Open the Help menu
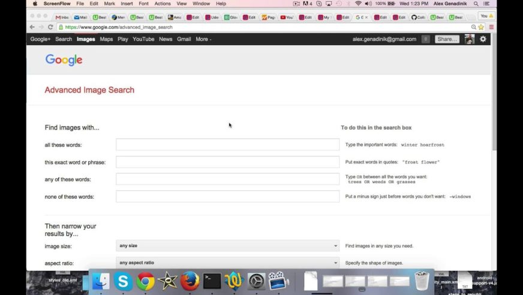The width and height of the screenshot is (523, 295). (221, 4)
